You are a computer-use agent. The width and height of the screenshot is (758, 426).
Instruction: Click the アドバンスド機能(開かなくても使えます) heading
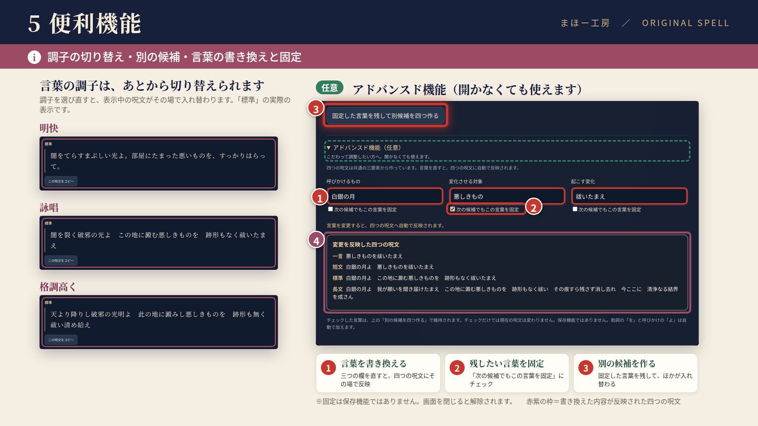[468, 89]
